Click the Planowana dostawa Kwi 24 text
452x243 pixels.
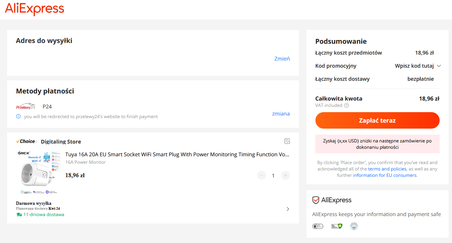click(x=38, y=209)
